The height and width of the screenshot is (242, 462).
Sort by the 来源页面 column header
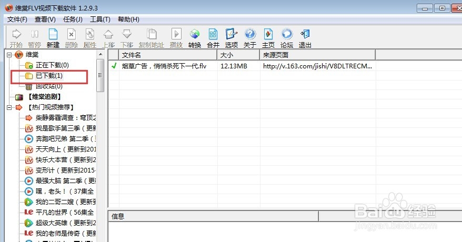pyautogui.click(x=318, y=55)
